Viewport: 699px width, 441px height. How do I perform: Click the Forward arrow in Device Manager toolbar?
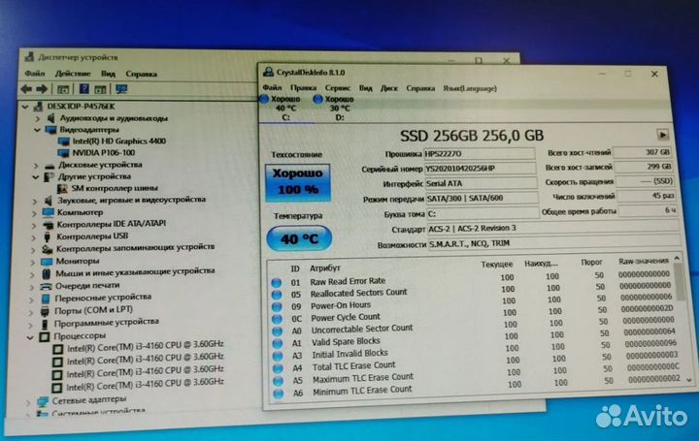click(x=42, y=89)
